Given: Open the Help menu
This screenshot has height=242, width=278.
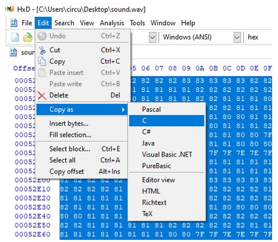Looking at the screenshot, I should (188, 23).
